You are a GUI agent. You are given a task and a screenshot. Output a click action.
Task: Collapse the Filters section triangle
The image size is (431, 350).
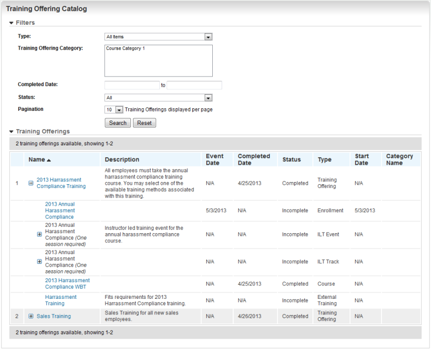click(x=11, y=23)
